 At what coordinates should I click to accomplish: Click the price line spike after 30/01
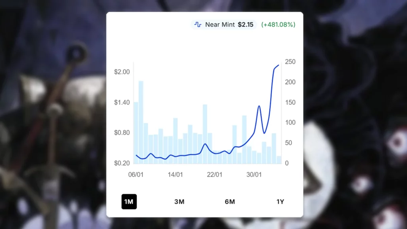coord(259,106)
